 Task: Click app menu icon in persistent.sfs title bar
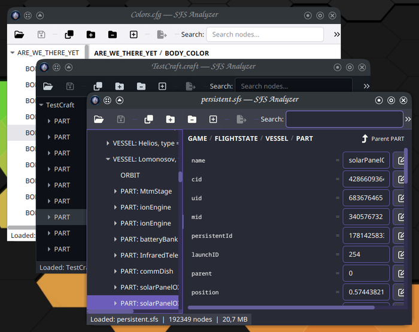click(95, 100)
